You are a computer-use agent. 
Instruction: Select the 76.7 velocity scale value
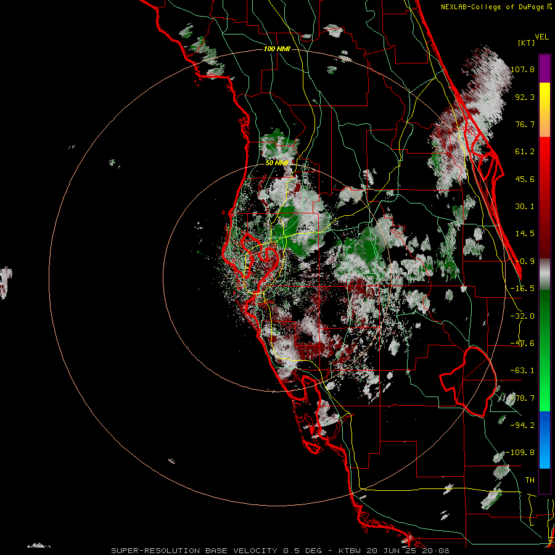coord(525,124)
